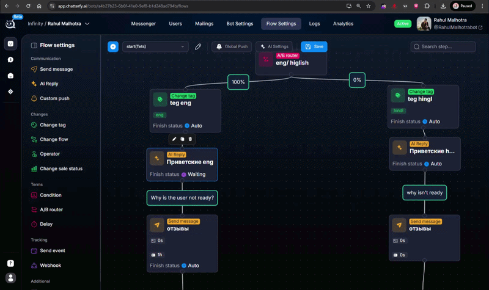
Task: Add an A/B router step from sidebar
Action: click(47, 209)
